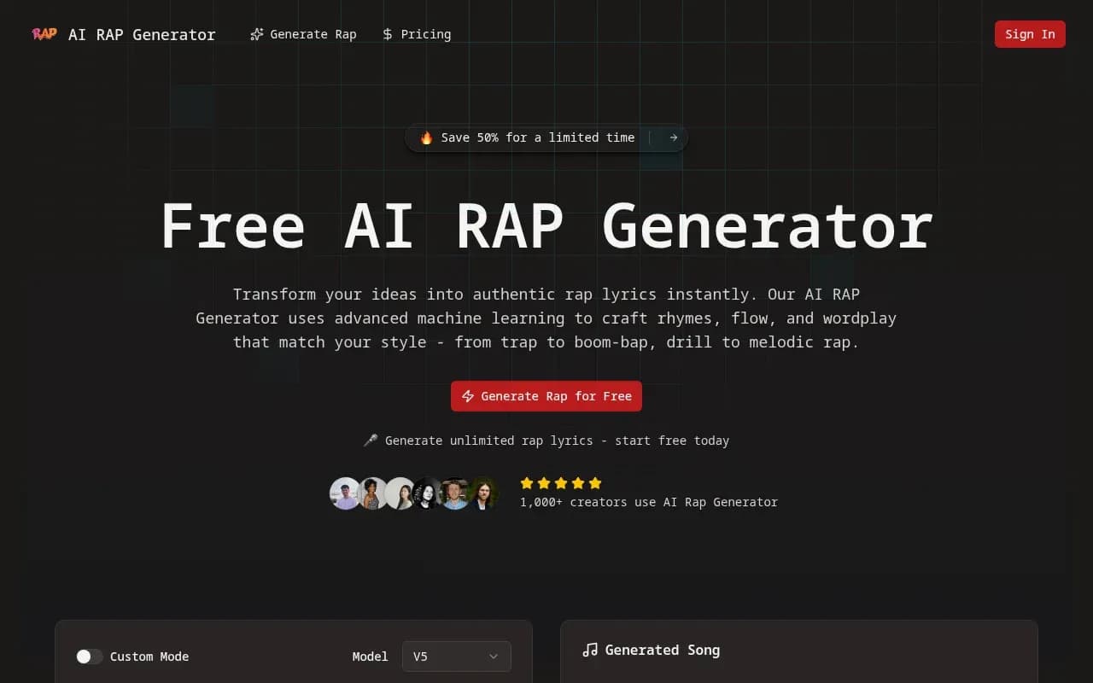Image resolution: width=1093 pixels, height=683 pixels.
Task: Click the microphone icon above the avatars
Action: click(x=371, y=440)
